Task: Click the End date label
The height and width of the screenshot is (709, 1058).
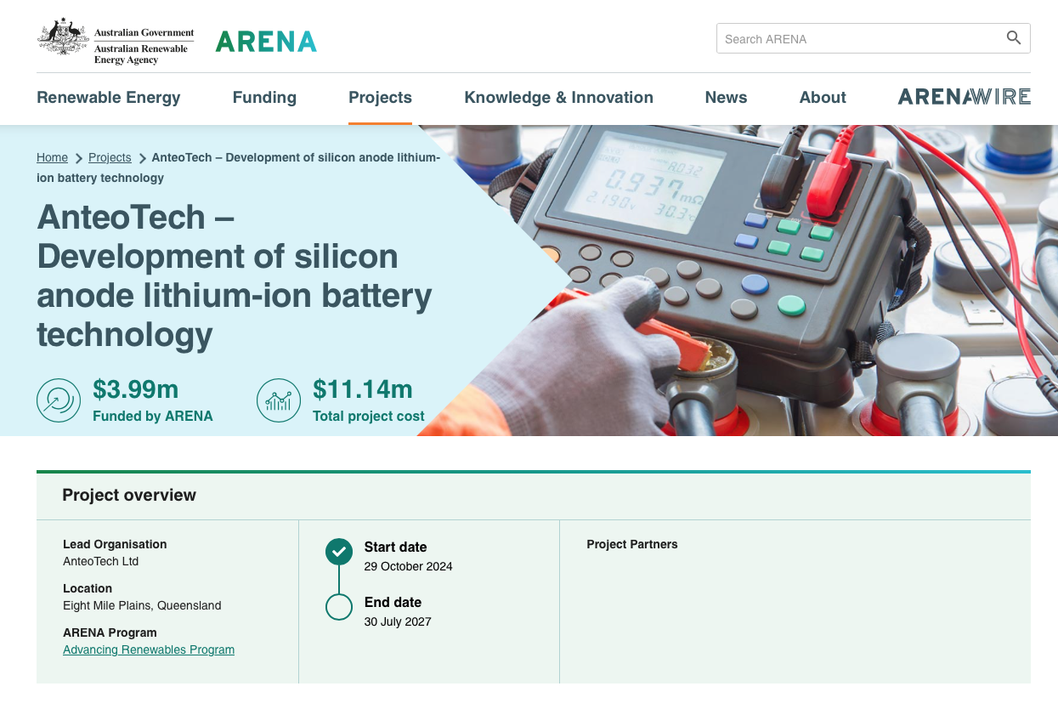Action: coord(393,602)
